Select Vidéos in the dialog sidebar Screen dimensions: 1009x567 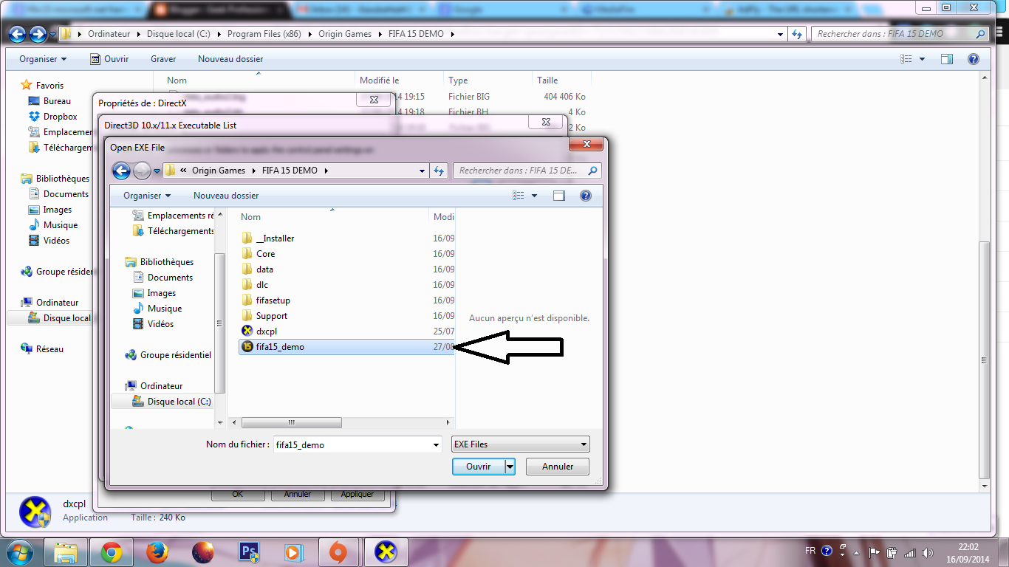point(160,324)
